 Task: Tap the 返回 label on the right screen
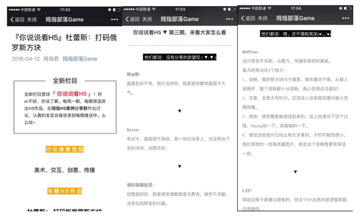click(250, 18)
